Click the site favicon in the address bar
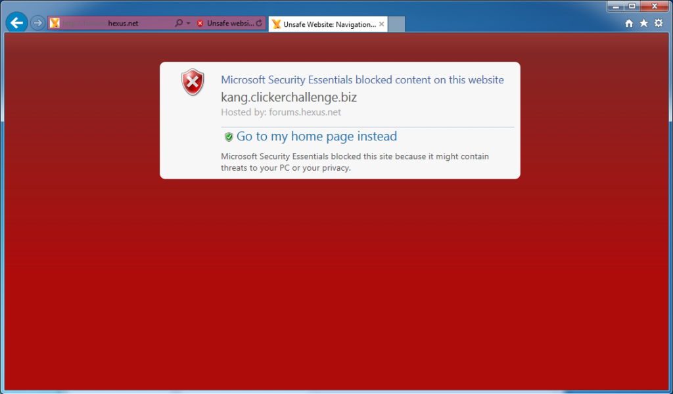Image resolution: width=673 pixels, height=394 pixels. coord(55,23)
